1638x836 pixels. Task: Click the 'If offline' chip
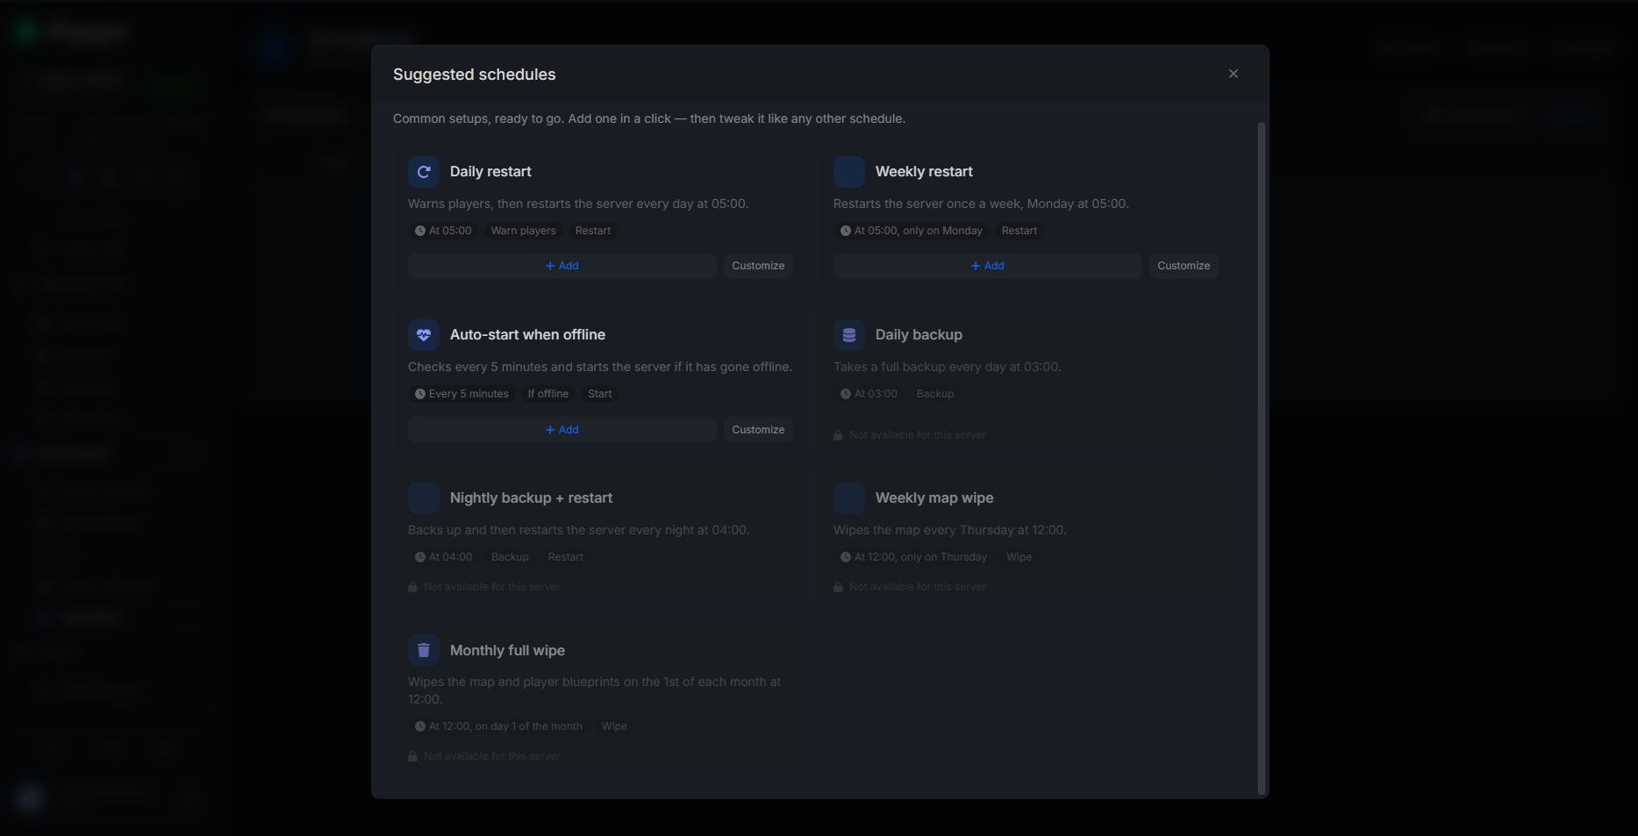548,394
